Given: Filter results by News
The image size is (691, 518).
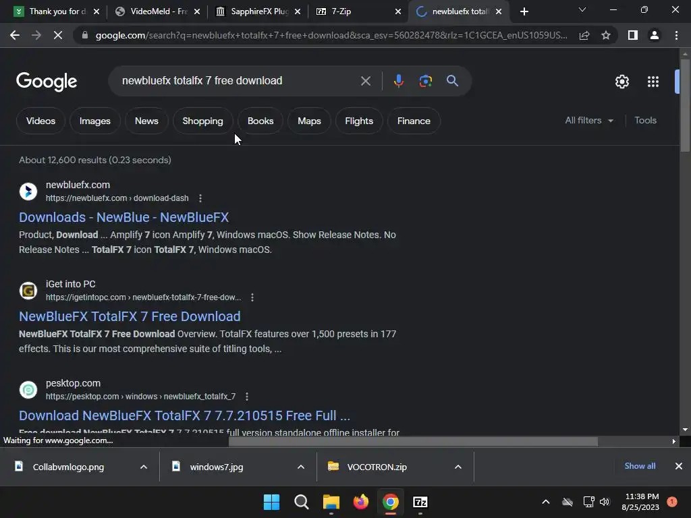Looking at the screenshot, I should (146, 121).
